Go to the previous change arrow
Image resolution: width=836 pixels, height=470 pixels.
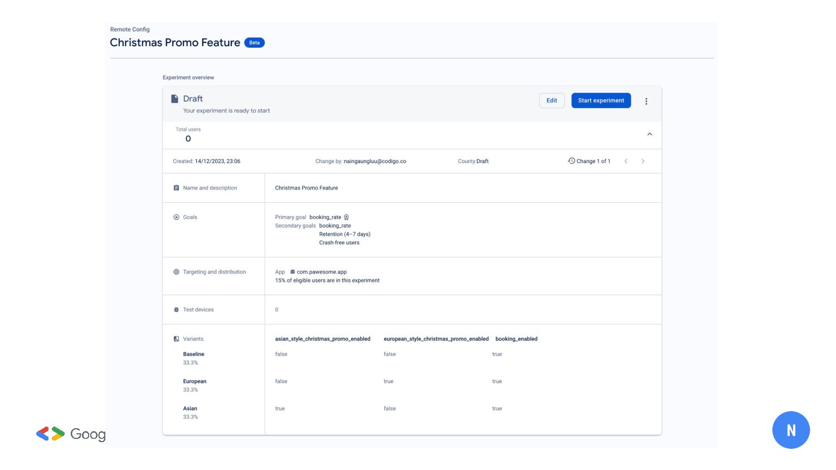pos(626,161)
